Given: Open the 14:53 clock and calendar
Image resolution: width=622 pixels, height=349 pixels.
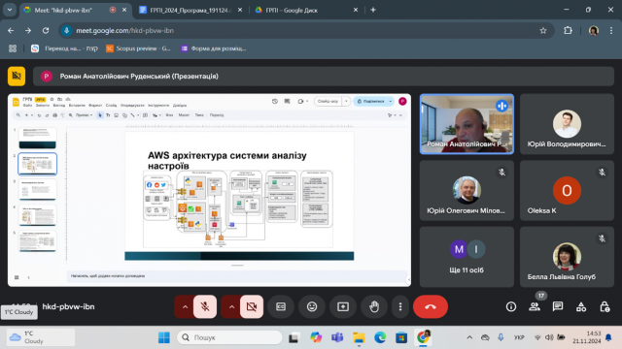Looking at the screenshot, I should [x=586, y=337].
